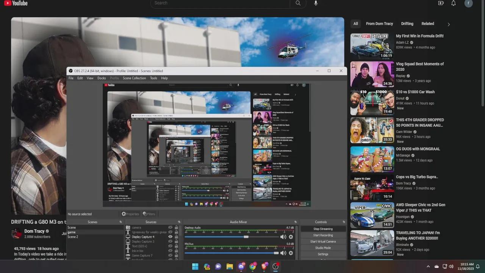This screenshot has width=485, height=273.
Task: Open Windows notification center bell
Action: click(478, 267)
